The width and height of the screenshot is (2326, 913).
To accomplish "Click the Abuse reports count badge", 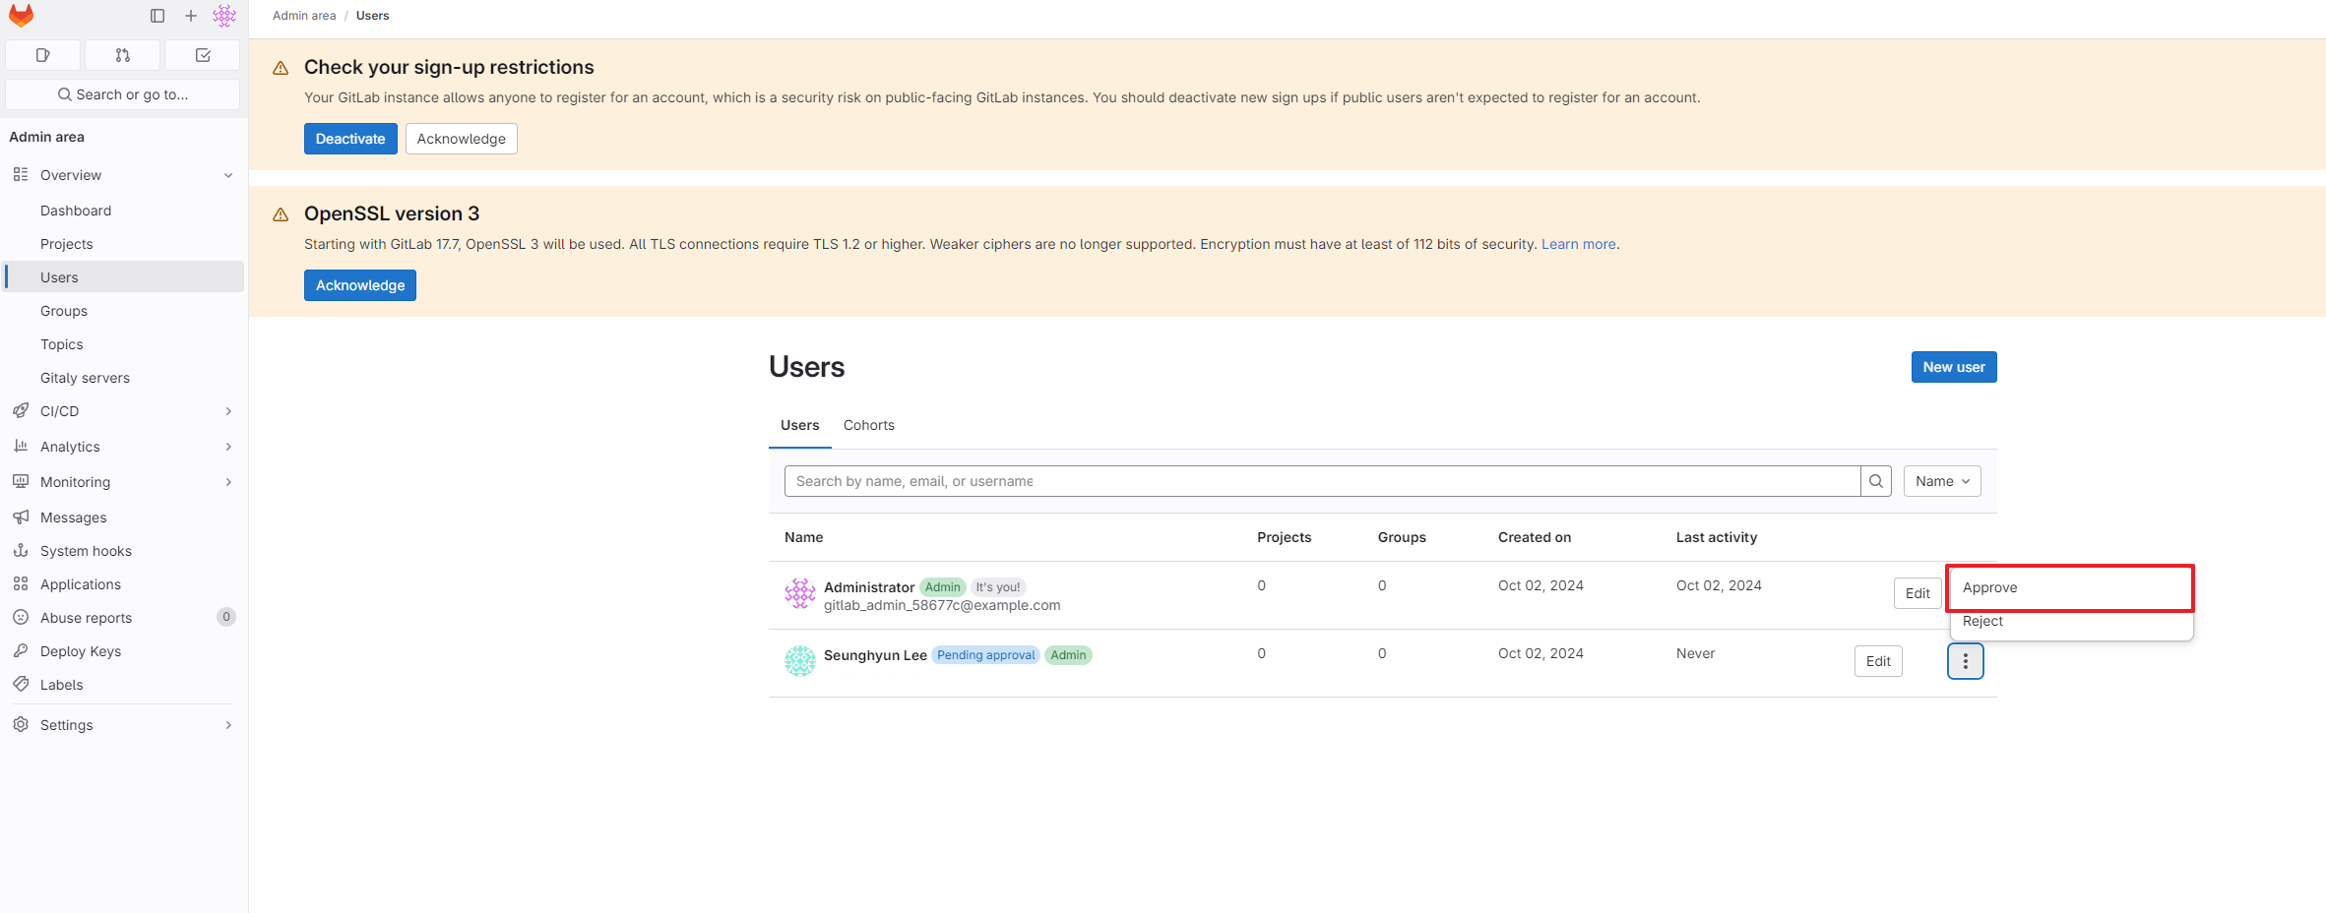I will coord(226,617).
